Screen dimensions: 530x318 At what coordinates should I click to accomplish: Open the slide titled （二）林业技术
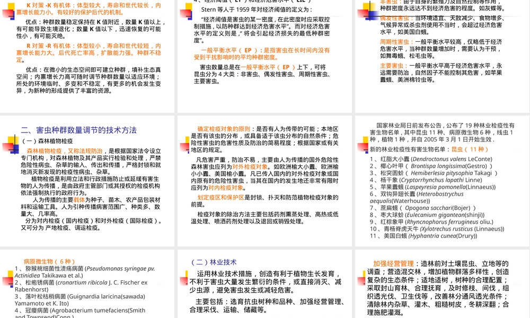coord(264,284)
